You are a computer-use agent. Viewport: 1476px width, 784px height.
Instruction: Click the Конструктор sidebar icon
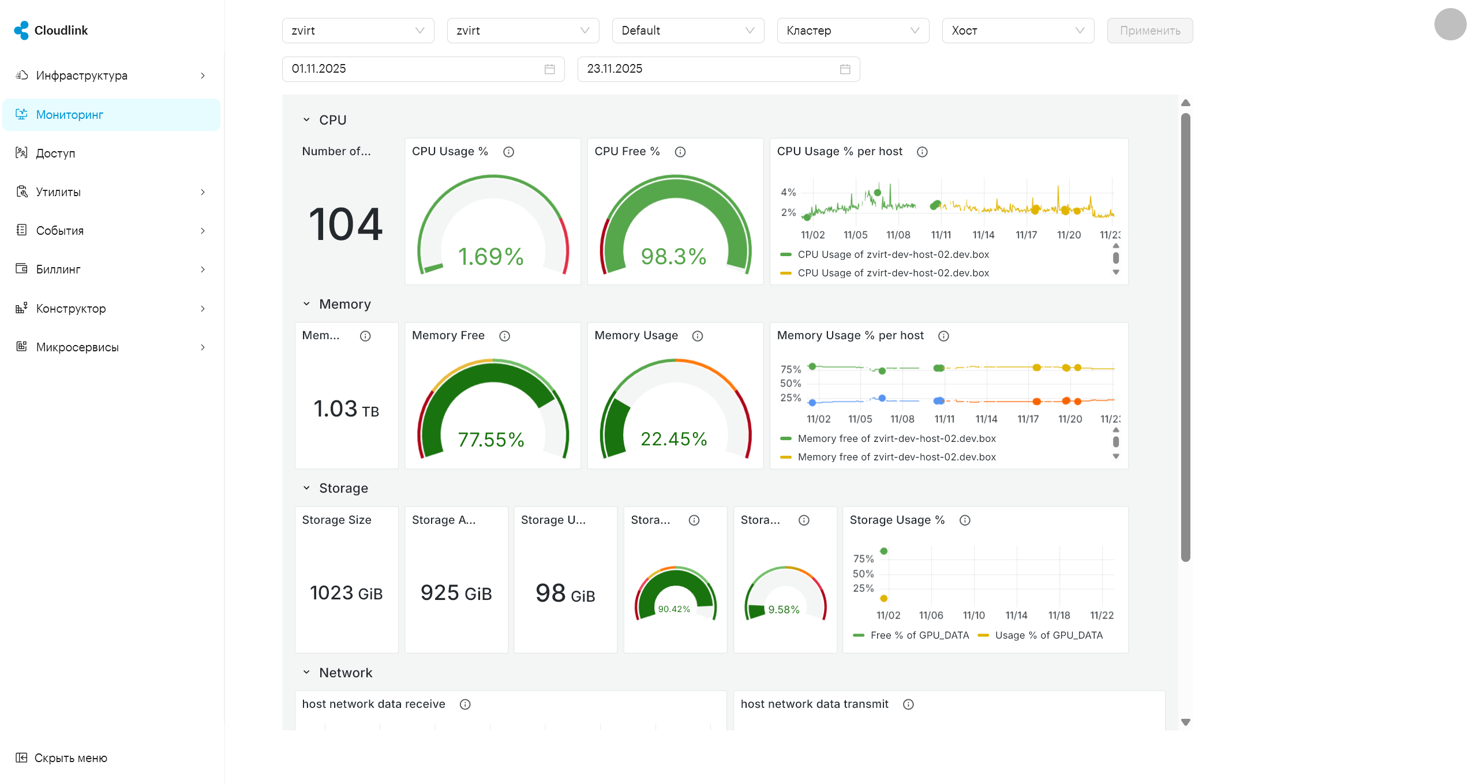21,308
